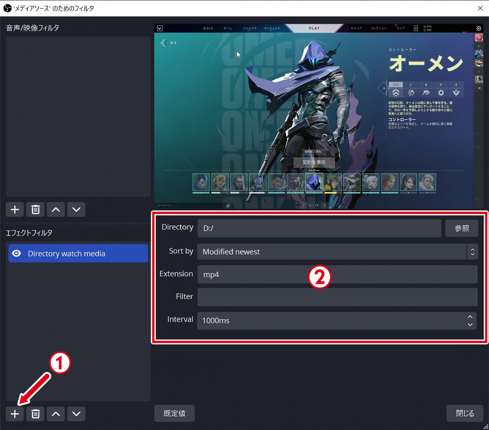Move effect filter up in the list

56,414
